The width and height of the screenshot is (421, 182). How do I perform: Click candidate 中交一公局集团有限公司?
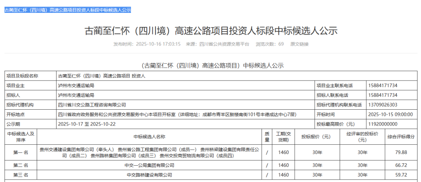coord(150,165)
